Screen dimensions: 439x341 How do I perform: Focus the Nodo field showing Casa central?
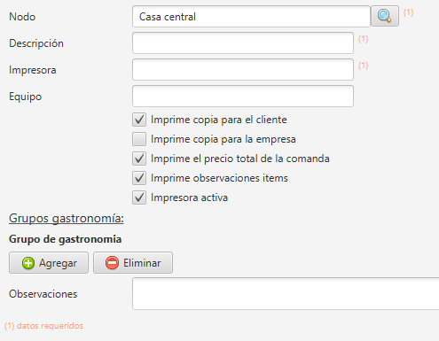251,17
